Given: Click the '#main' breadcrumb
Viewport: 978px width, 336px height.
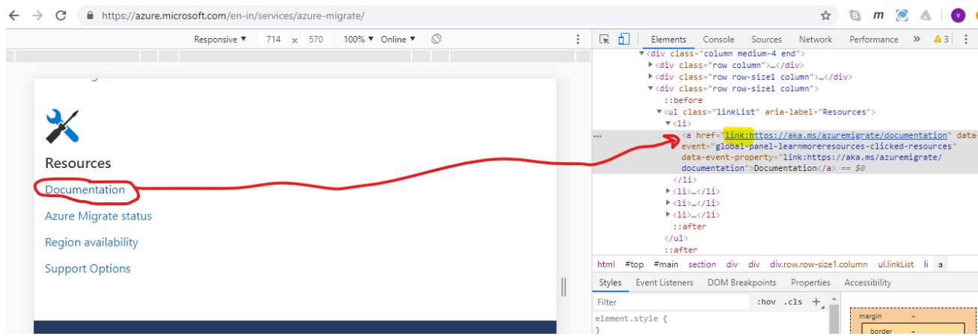Looking at the screenshot, I should tap(666, 264).
